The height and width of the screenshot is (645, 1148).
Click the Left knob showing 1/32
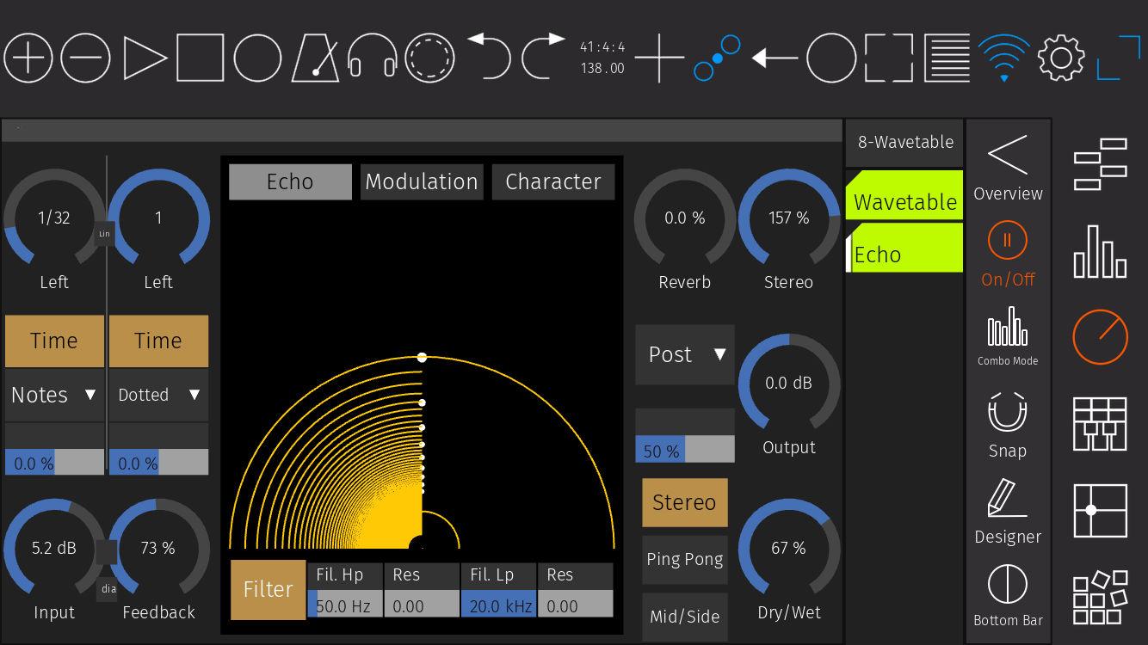point(54,219)
